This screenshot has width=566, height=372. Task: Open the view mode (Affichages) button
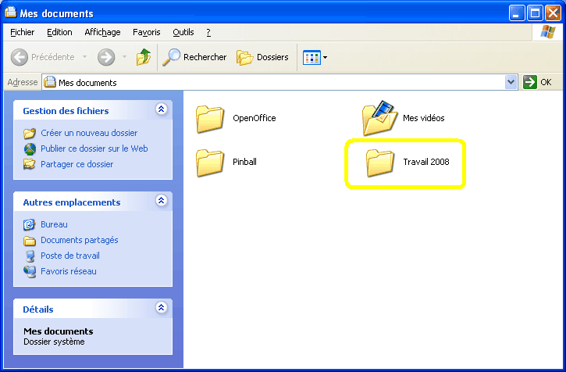tap(311, 57)
